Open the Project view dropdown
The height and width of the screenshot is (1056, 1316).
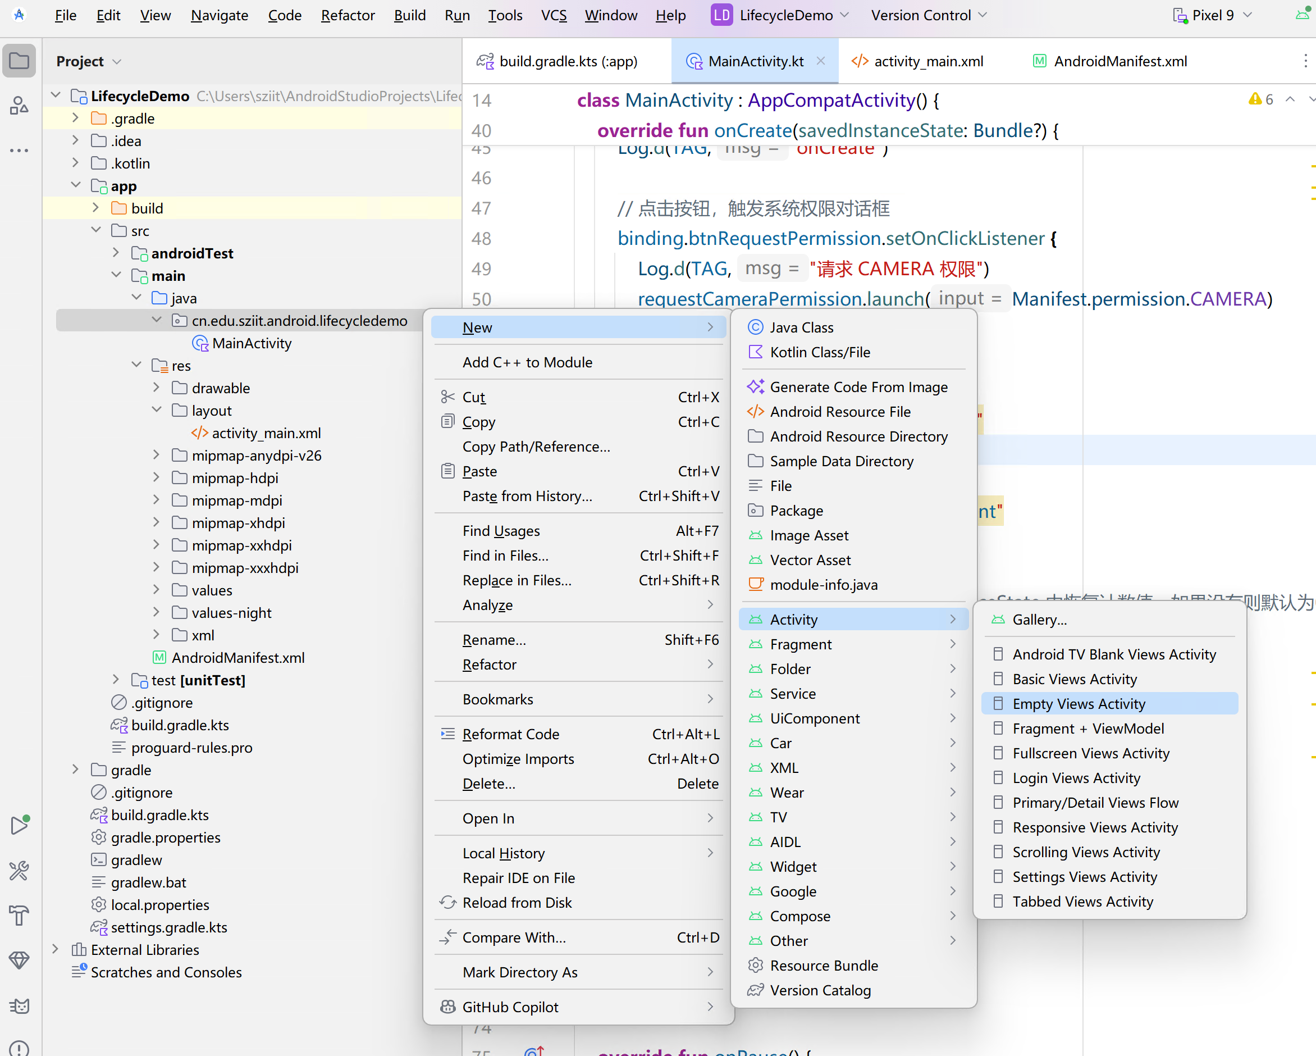tap(89, 61)
